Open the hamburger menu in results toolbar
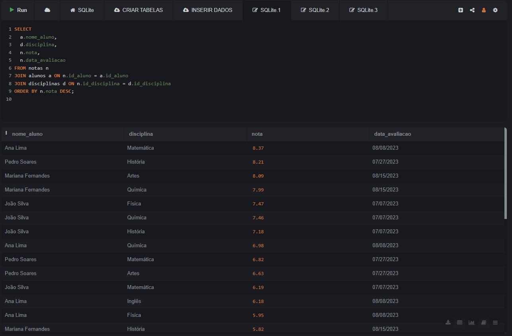512x336 pixels. pos(495,322)
